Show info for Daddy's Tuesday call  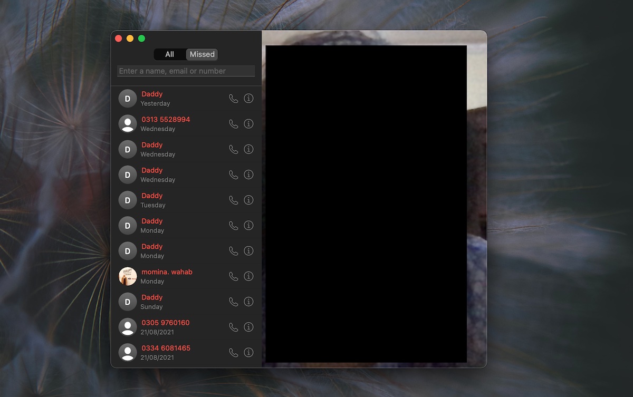[x=248, y=200]
